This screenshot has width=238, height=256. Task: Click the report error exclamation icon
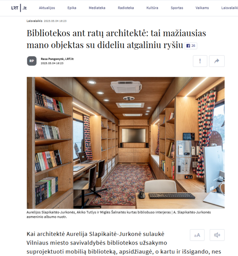200,61
